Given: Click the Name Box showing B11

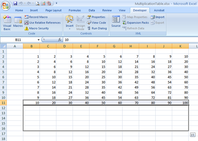Looking at the screenshot, I should pyautogui.click(x=19, y=40).
